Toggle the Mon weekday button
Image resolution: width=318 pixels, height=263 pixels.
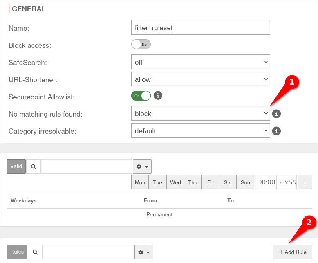tap(140, 182)
